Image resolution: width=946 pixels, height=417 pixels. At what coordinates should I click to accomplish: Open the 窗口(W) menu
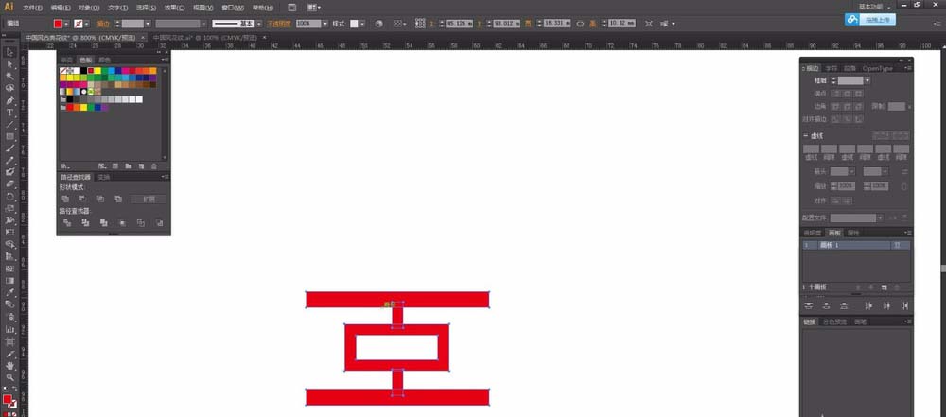233,8
